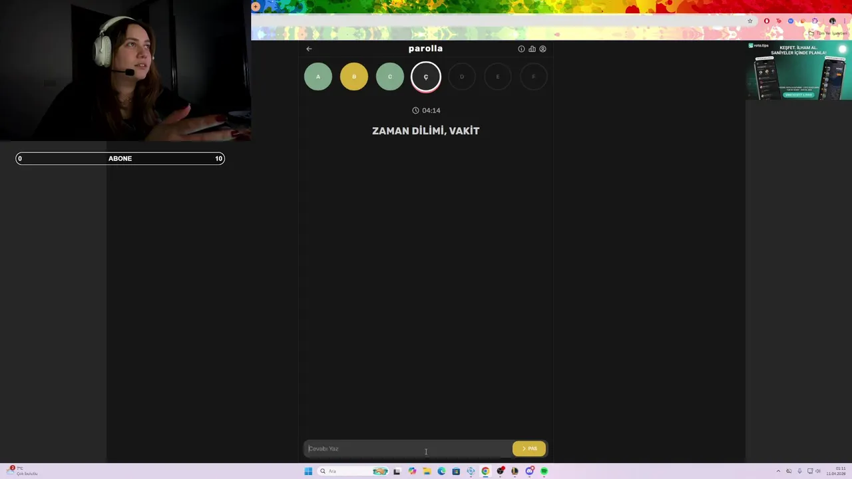This screenshot has width=852, height=479.
Task: Open the weather widget in the taskbar corner
Action: coord(21,471)
